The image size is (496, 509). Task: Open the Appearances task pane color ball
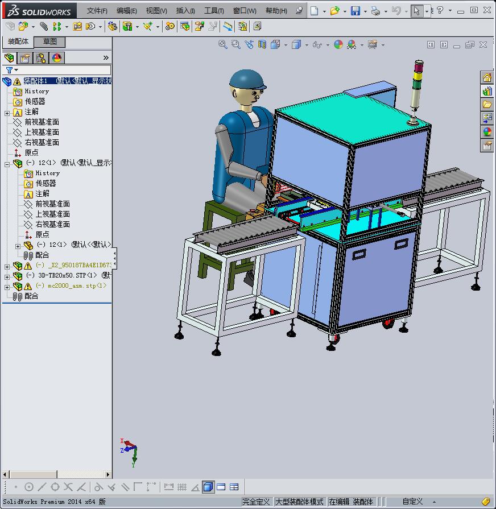487,132
